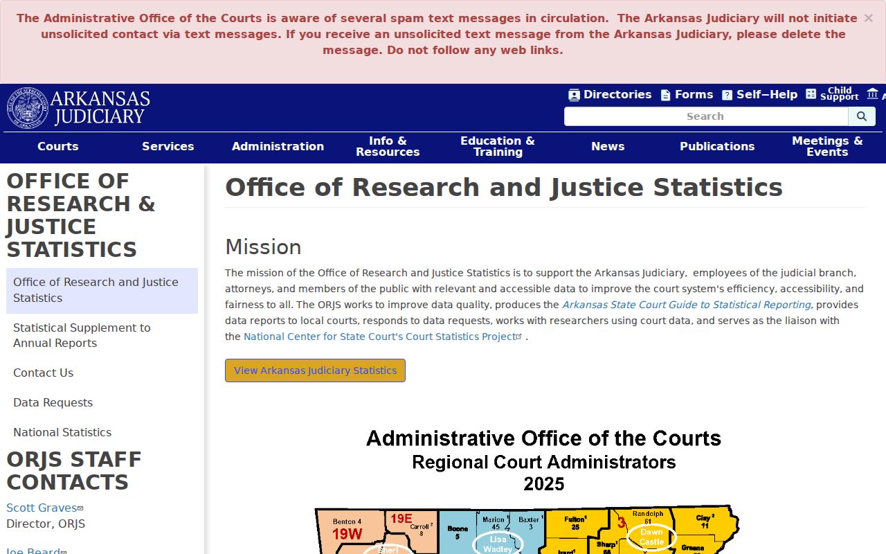Click the ORJS STAFF CONTACTS heading
Screen dimensions: 886x554
(x=74, y=471)
